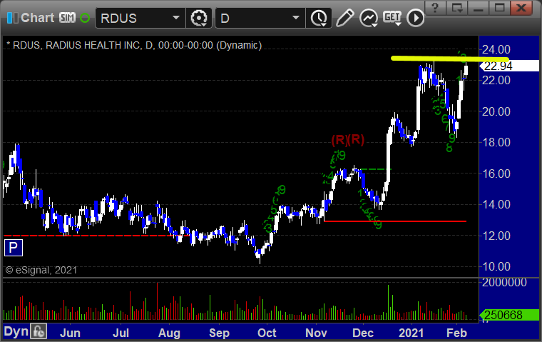Click the 2000000 volume axis label
The width and height of the screenshot is (542, 342).
[504, 283]
